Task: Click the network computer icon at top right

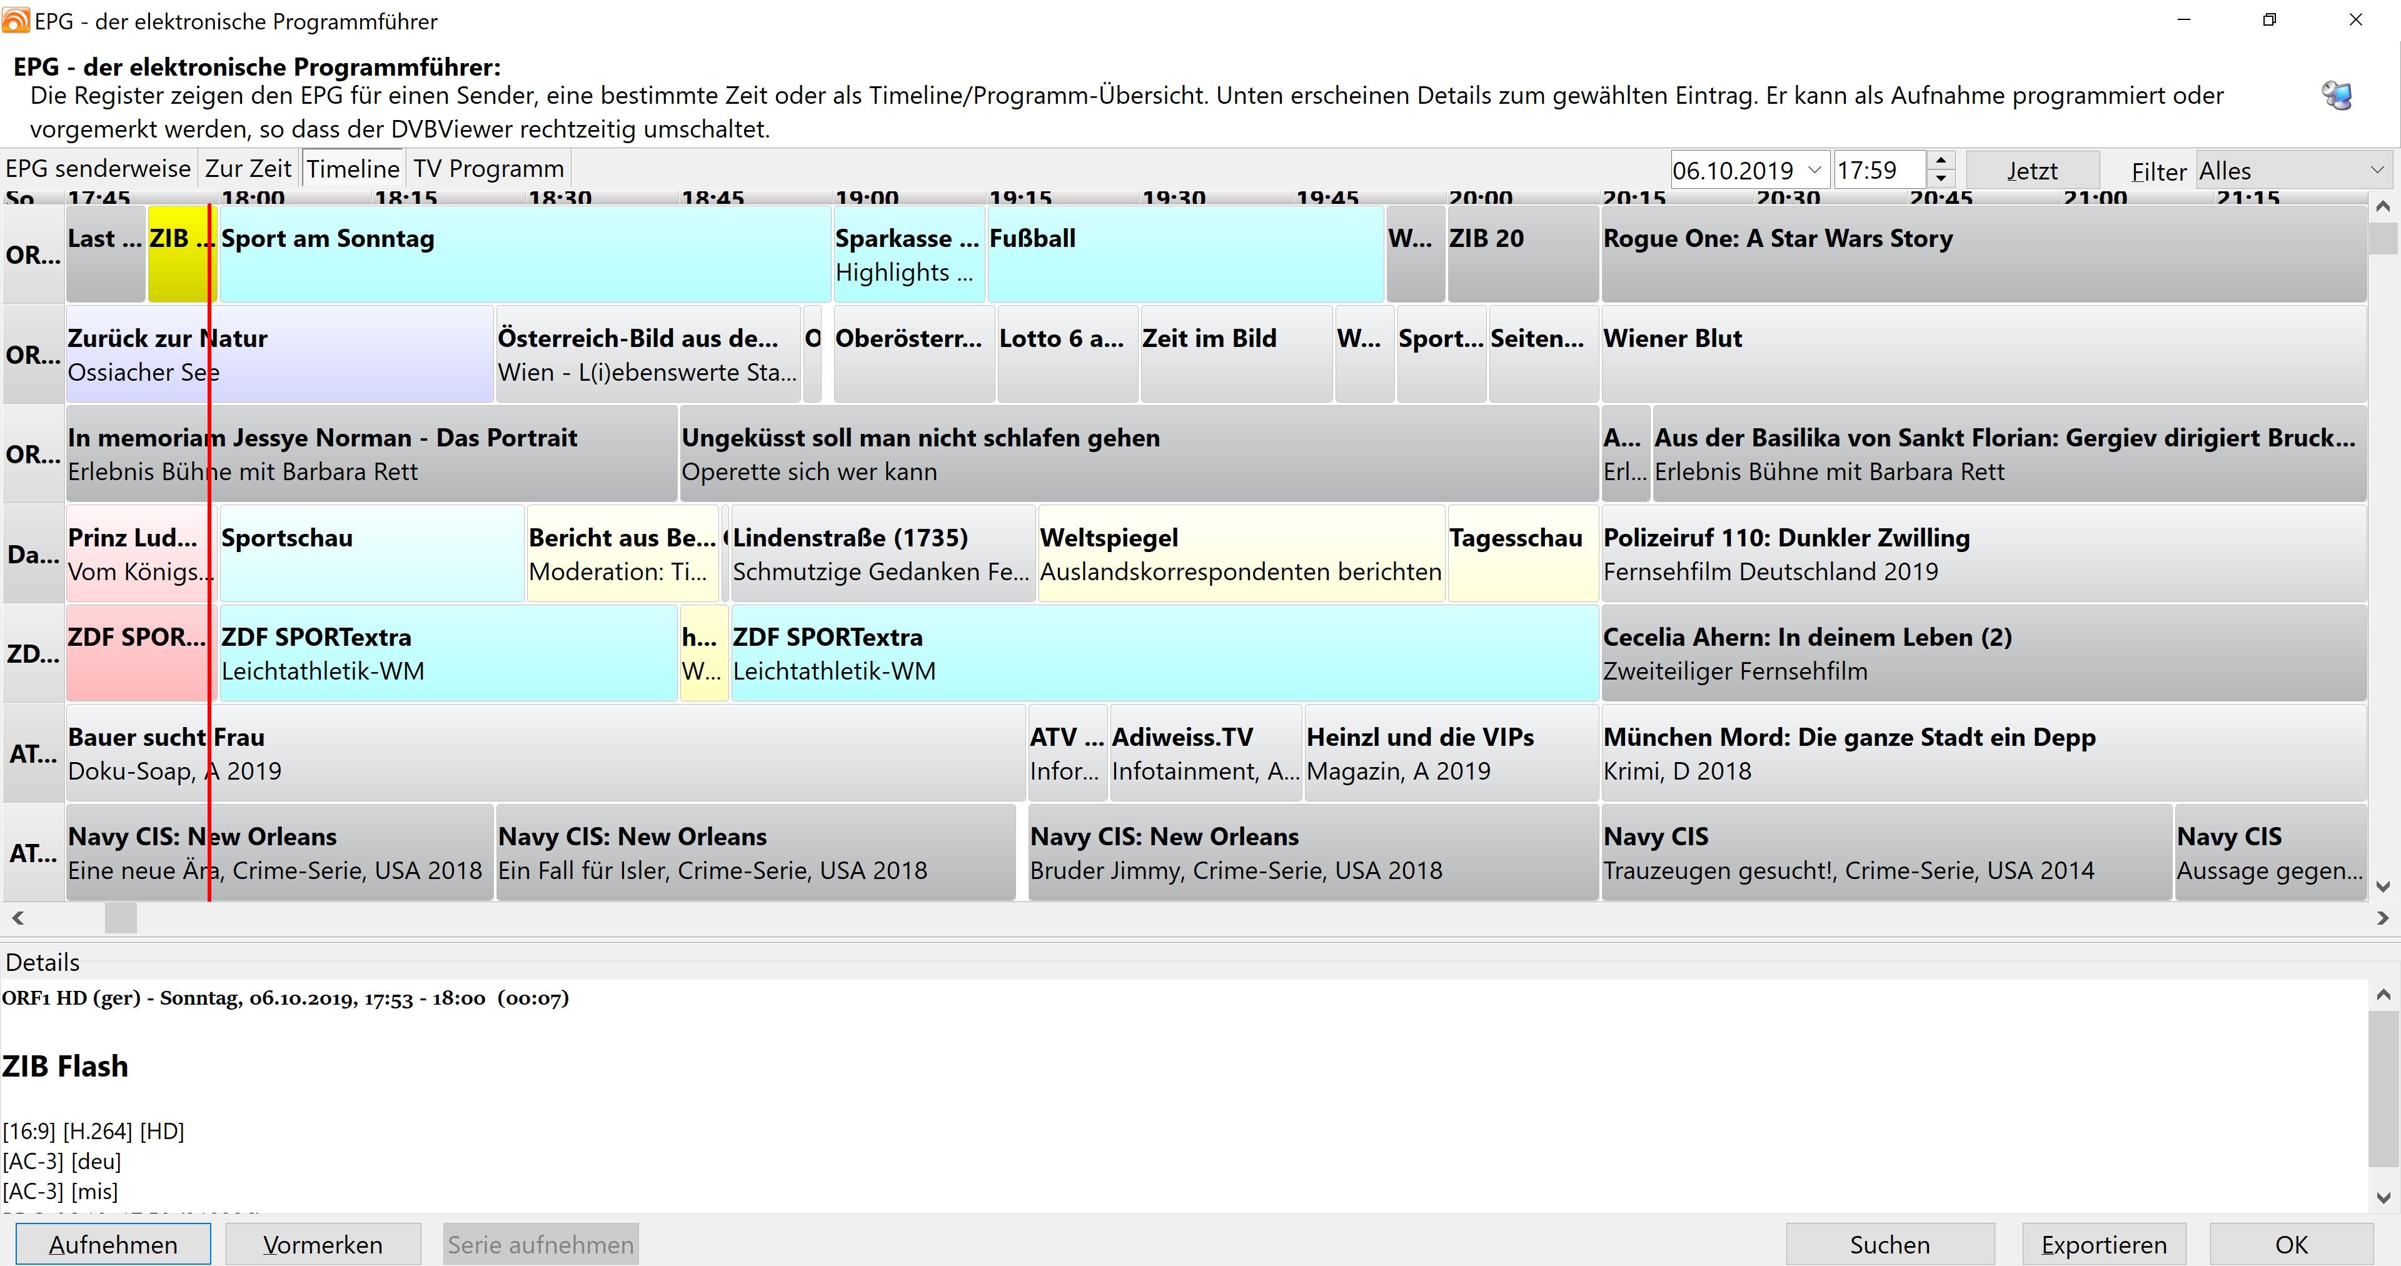Action: (x=2336, y=95)
